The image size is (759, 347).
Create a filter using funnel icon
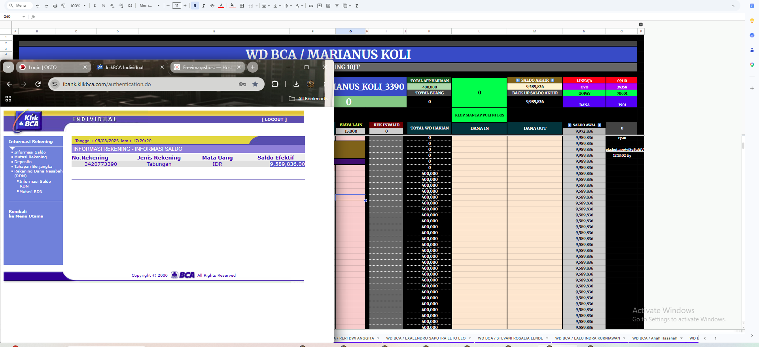337,6
